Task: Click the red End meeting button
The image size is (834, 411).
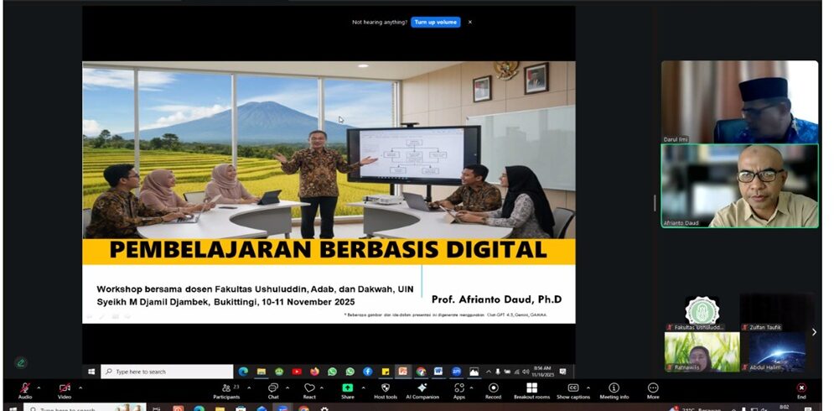Action: 801,388
